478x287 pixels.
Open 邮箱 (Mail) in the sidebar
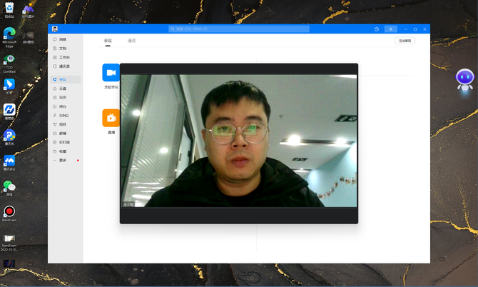(x=62, y=133)
